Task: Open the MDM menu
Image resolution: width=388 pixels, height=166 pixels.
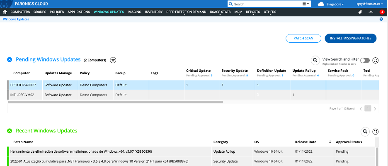Action: [238, 12]
